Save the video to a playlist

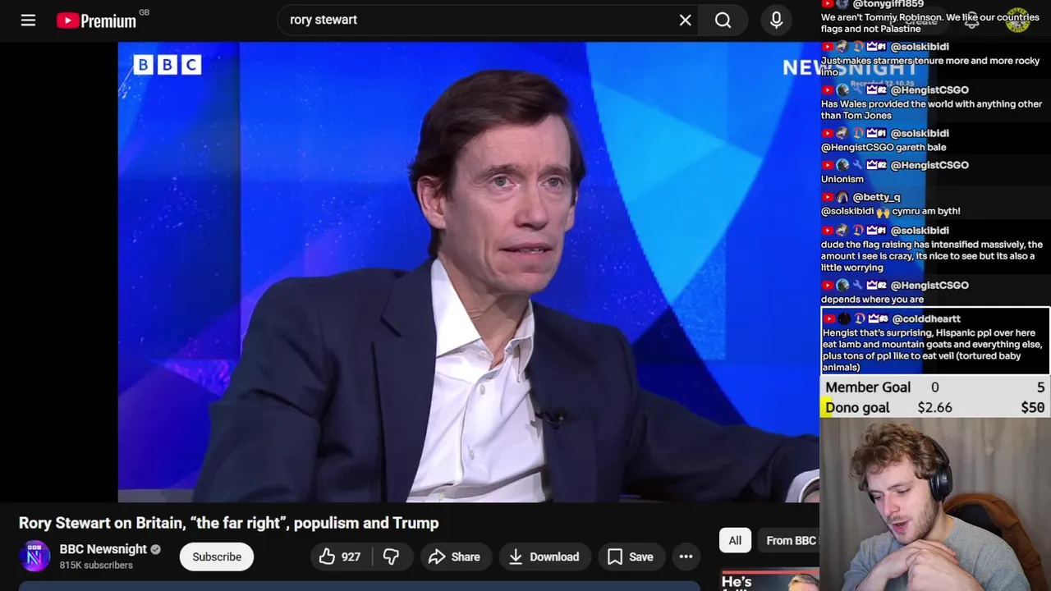click(x=630, y=557)
